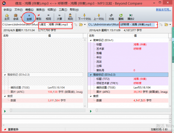The image size is (174, 133).
Task: Go to Previous Difference (上一对比)
Action: click(x=99, y=17)
